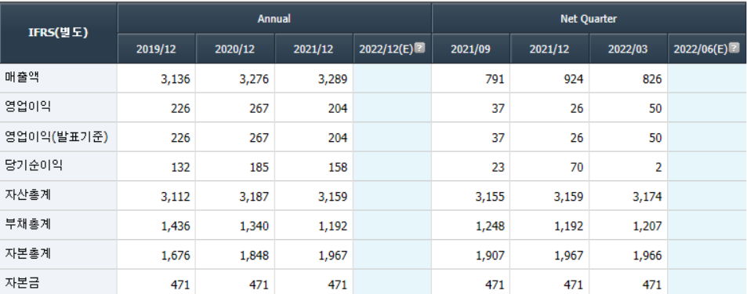
Task: Click the 2022/12(E) column header text
Action: coord(386,49)
